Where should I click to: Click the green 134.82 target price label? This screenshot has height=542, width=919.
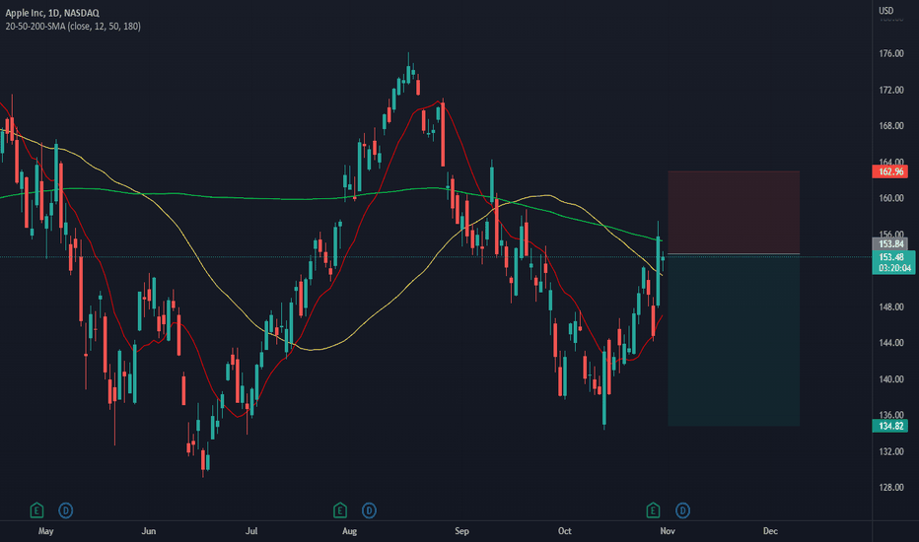click(890, 426)
